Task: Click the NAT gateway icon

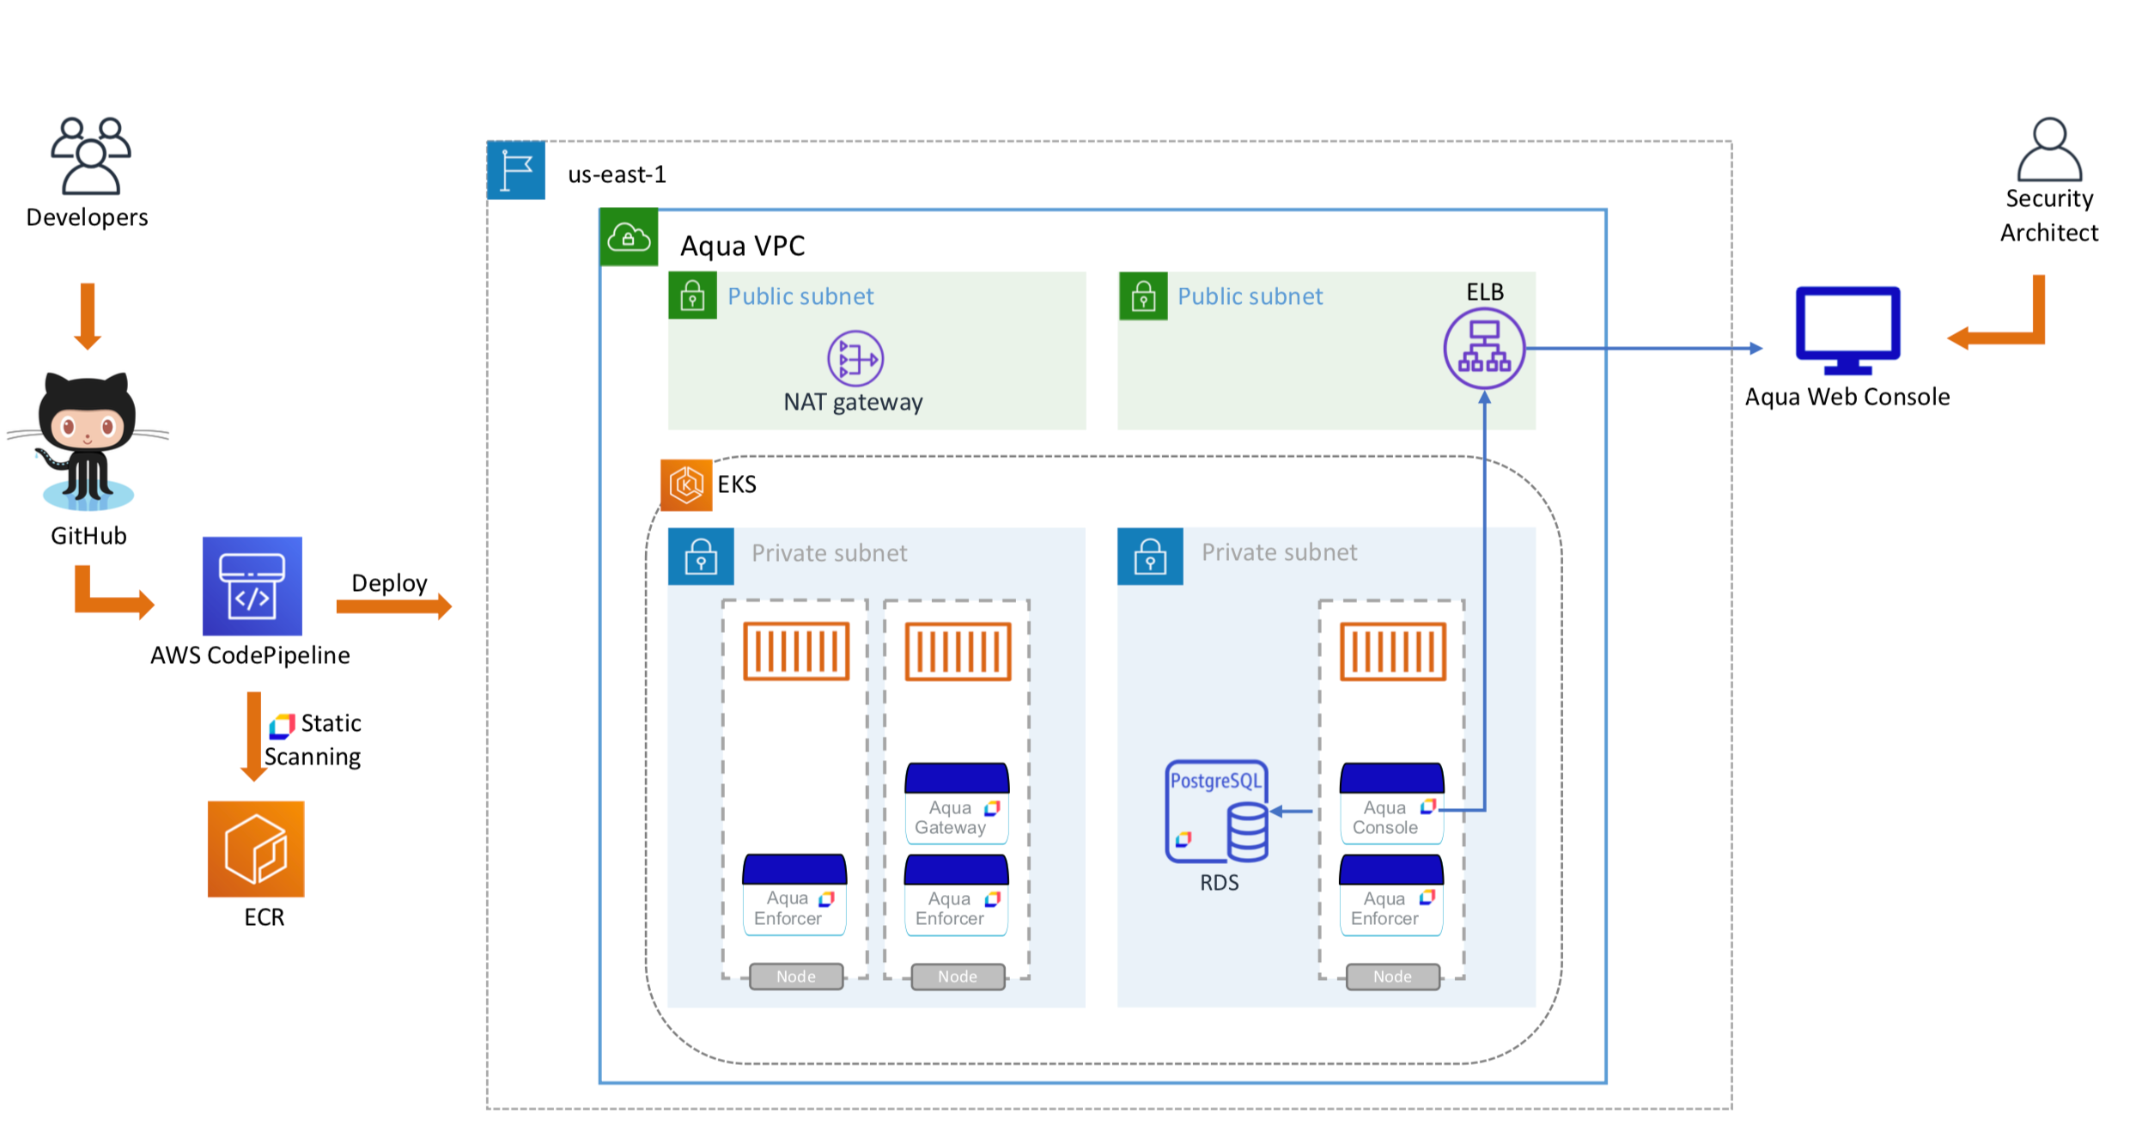Action: (x=855, y=358)
